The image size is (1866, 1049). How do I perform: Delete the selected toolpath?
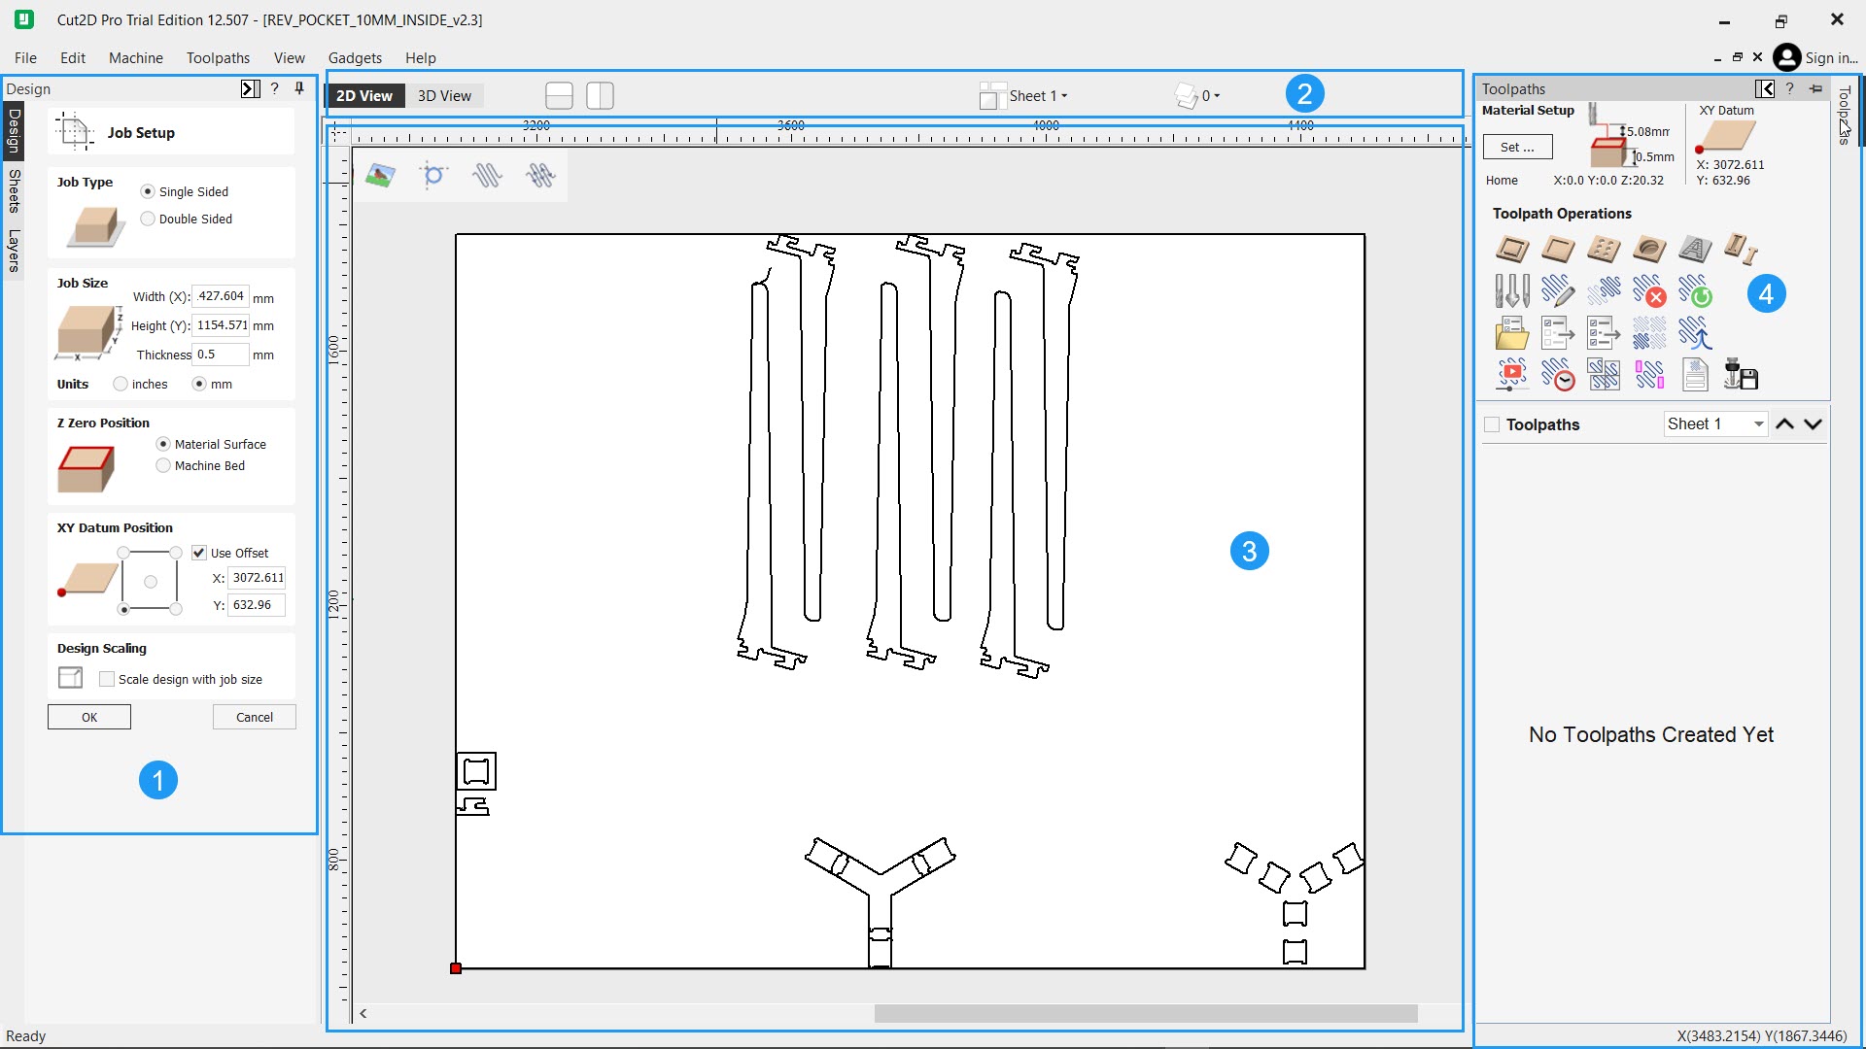click(x=1650, y=291)
